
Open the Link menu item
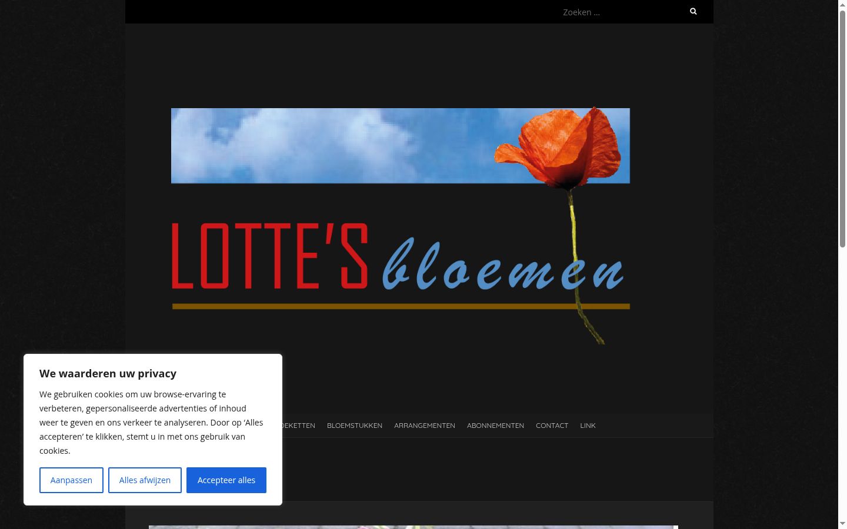point(588,426)
